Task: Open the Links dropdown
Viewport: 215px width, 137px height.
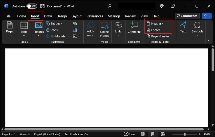Action: (118, 29)
